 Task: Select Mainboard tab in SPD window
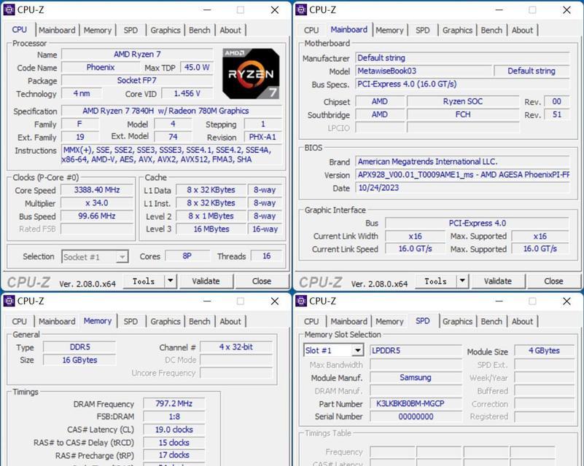(349, 321)
